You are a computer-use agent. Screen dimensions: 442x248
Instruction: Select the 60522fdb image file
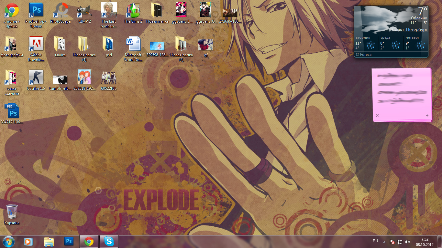pos(109,80)
